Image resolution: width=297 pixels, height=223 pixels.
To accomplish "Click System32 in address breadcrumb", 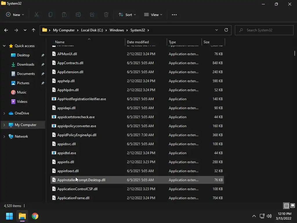I will click(138, 30).
